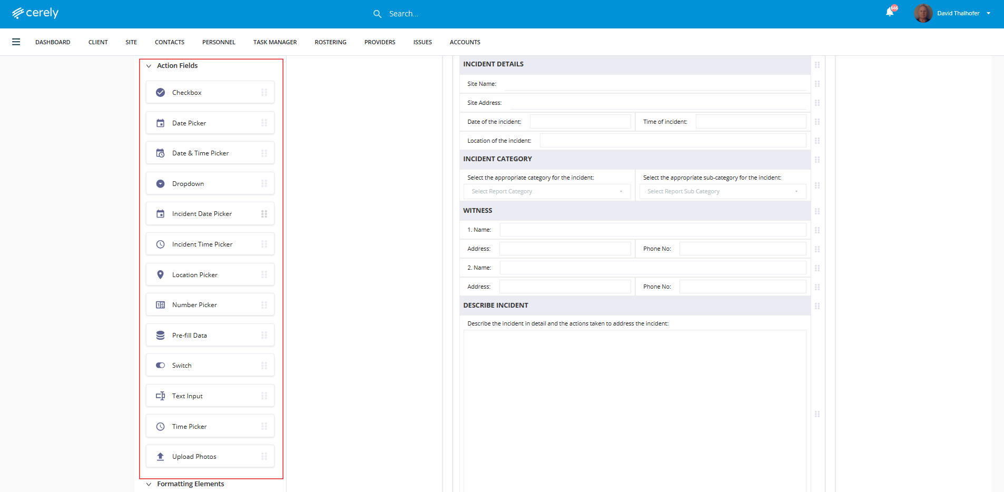Click the Date & Time Picker icon
This screenshot has height=492, width=1004.
161,153
